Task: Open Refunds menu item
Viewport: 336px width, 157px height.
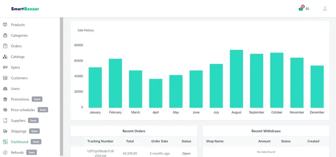Action: coord(17,152)
